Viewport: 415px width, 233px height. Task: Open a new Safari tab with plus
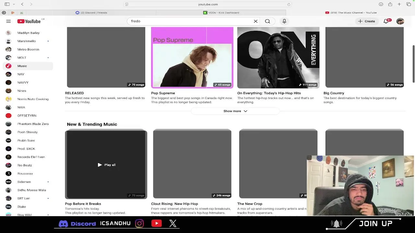click(399, 4)
